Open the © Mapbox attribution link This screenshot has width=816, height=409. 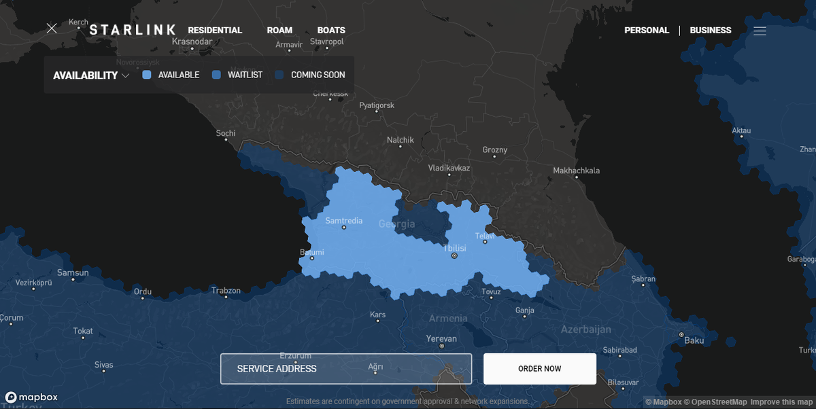662,402
